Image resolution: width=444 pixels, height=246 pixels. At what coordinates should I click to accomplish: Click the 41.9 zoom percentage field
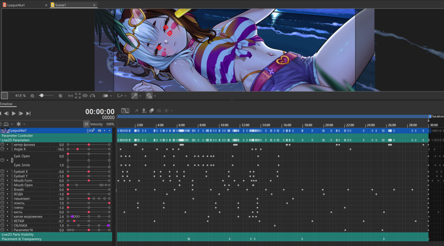pyautogui.click(x=16, y=96)
